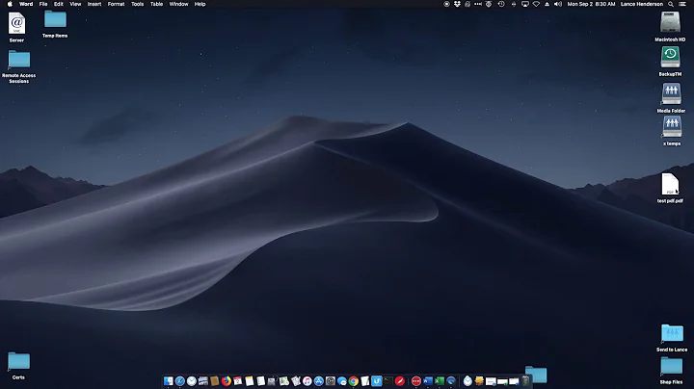Launch Google Chrome from the Dock
The image size is (694, 389).
353,381
